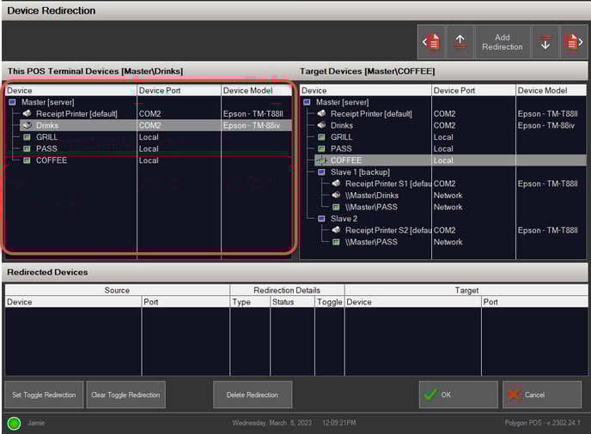Select PASS row label in left device list

(x=46, y=148)
